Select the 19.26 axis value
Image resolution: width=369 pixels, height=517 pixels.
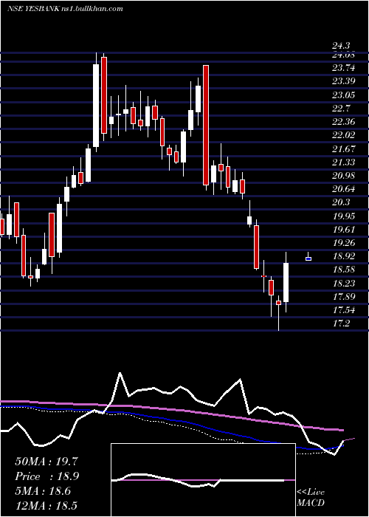[344, 243]
